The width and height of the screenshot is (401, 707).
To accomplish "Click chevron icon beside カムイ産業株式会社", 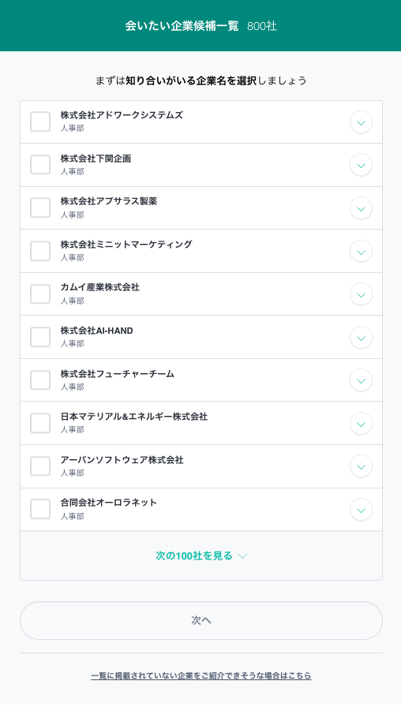I will click(361, 295).
